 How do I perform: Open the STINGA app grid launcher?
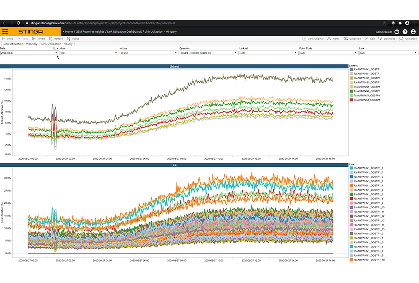5,31
